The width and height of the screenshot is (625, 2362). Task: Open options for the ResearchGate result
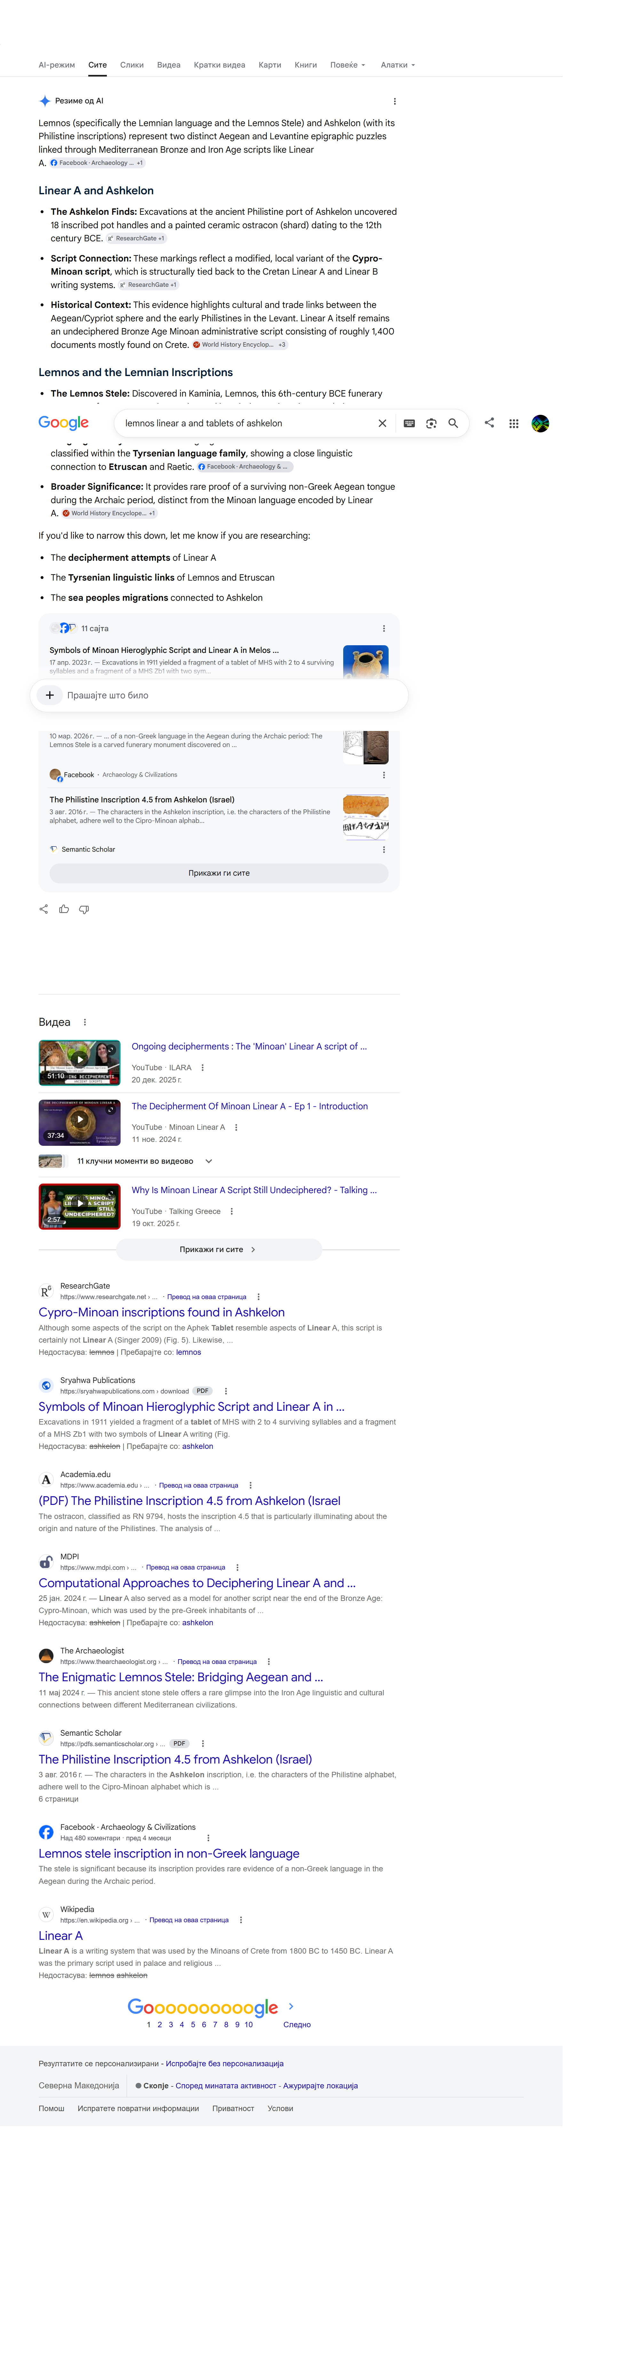click(x=258, y=1297)
